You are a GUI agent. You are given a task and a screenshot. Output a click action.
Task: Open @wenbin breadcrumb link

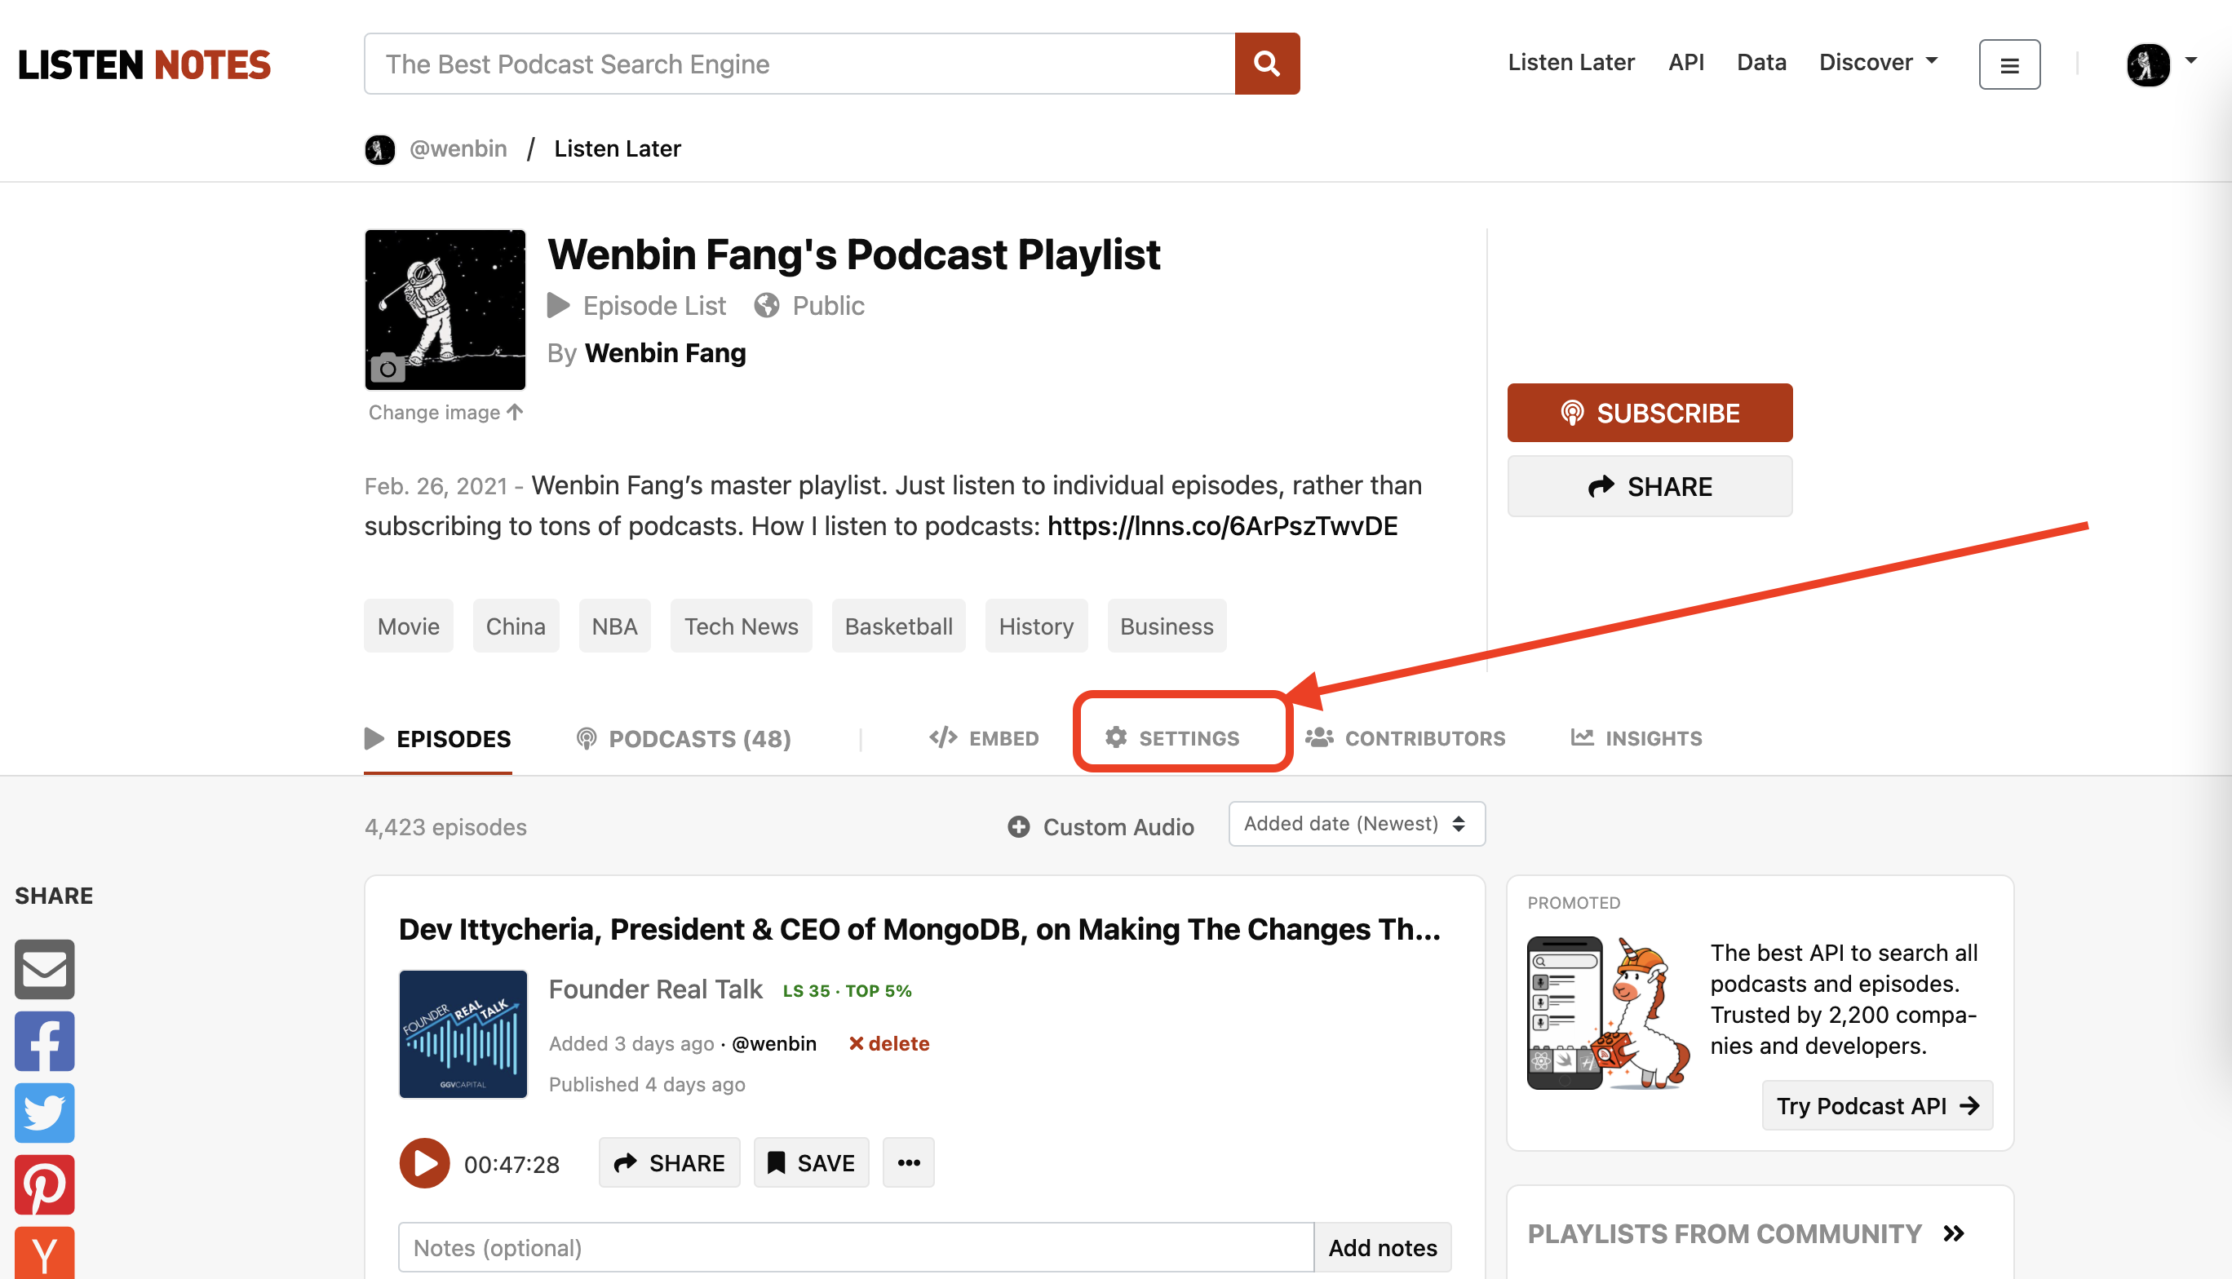pos(458,148)
